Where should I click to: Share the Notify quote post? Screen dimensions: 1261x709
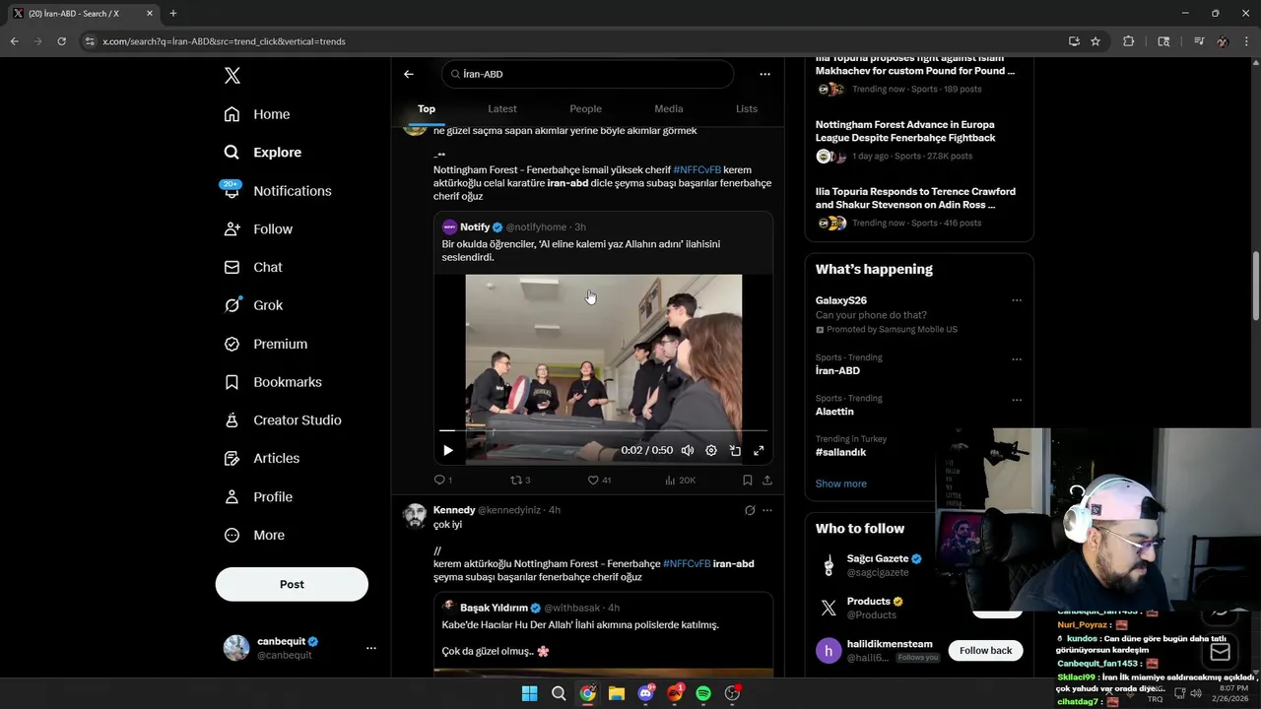767,481
